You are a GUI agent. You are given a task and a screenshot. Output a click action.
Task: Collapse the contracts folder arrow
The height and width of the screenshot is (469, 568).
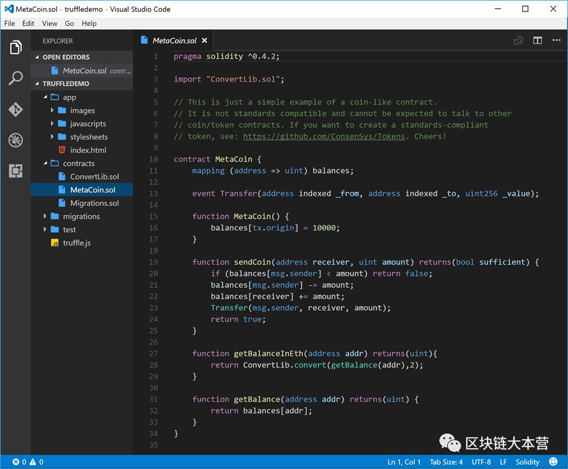pyautogui.click(x=45, y=163)
